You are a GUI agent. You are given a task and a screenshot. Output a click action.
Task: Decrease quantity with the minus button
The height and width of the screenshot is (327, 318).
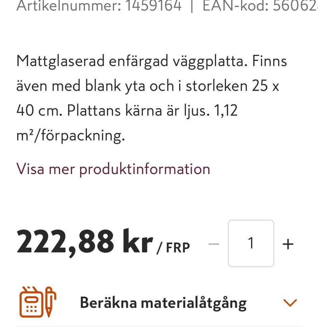(214, 244)
